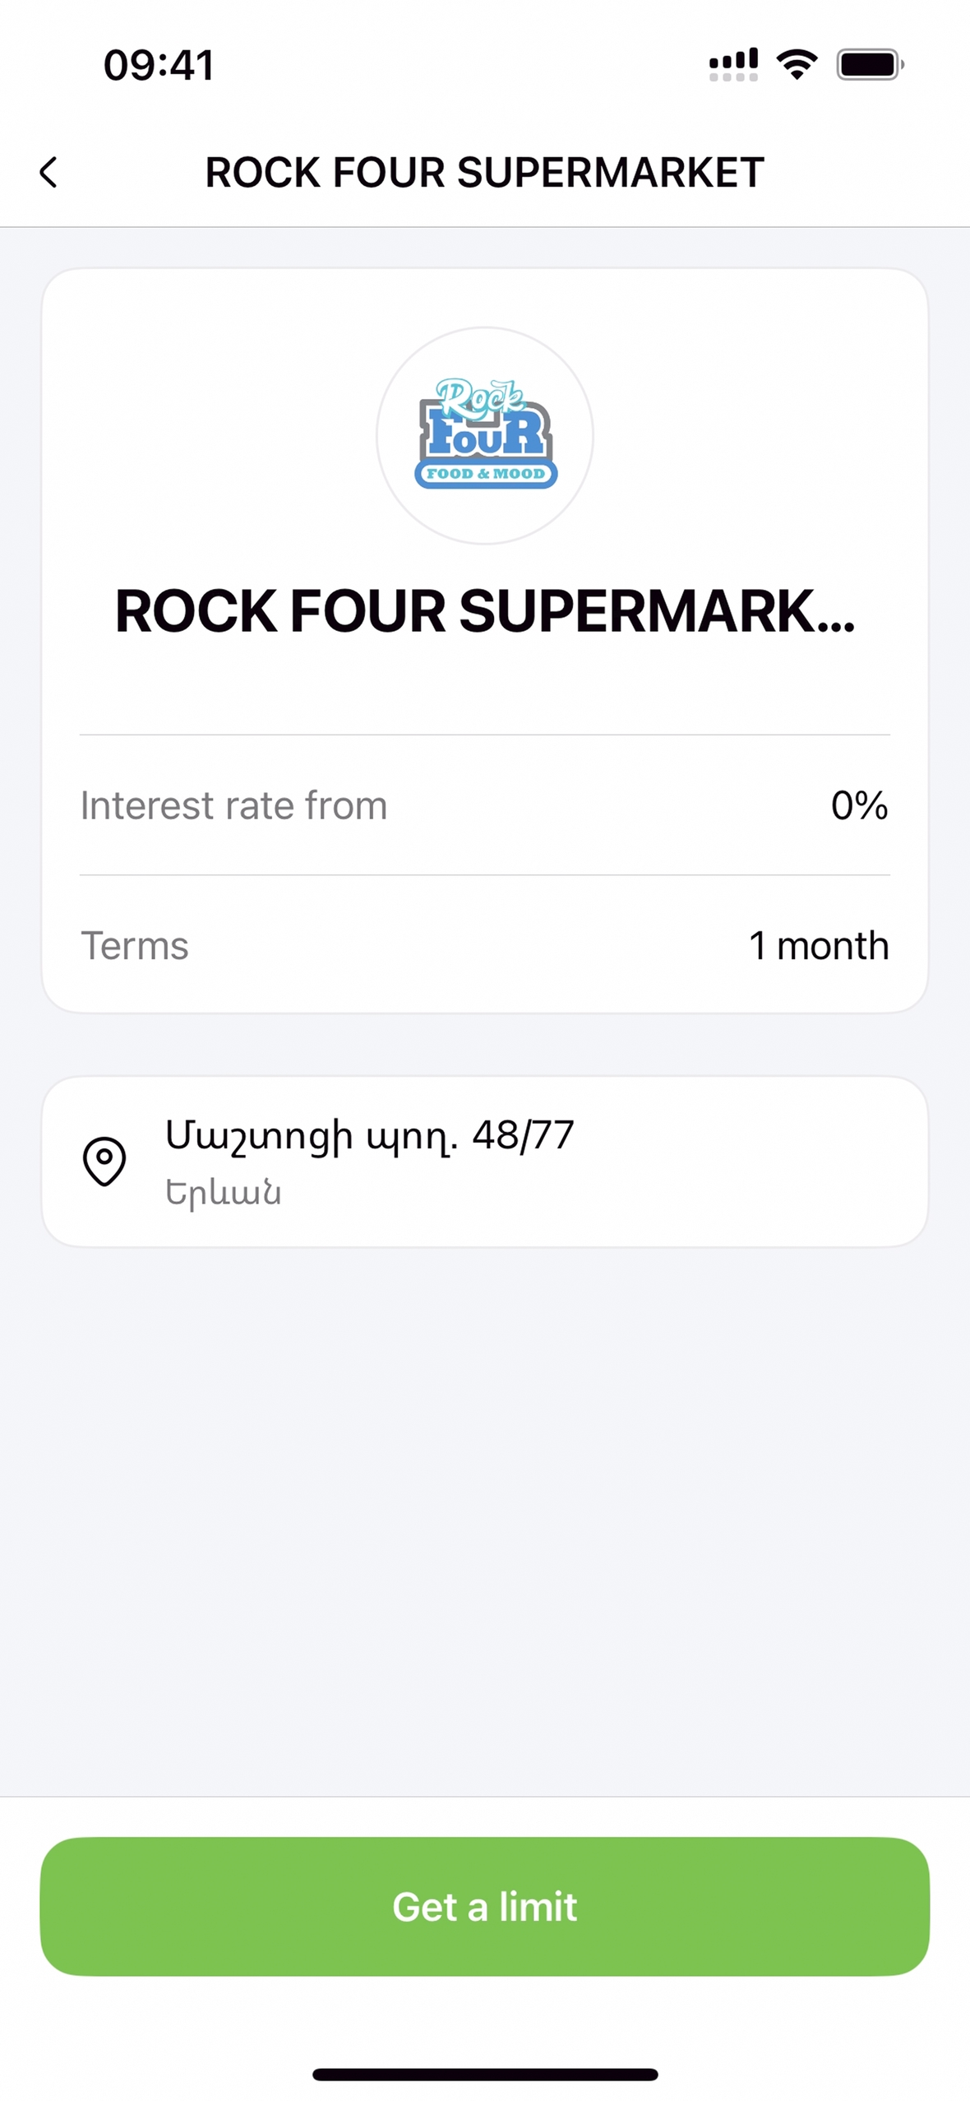Screen dimensions: 970x2101
Task: Select the Terms row label
Action: [x=135, y=945]
